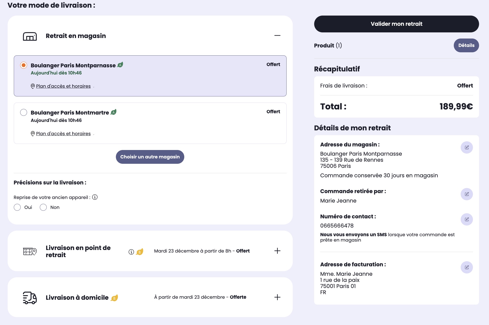This screenshot has width=489, height=325.
Task: Open Montparnasse 'Plan d'accès et horaires'
Action: pos(63,86)
